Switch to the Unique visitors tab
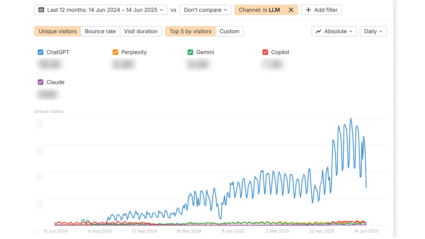 (57, 31)
